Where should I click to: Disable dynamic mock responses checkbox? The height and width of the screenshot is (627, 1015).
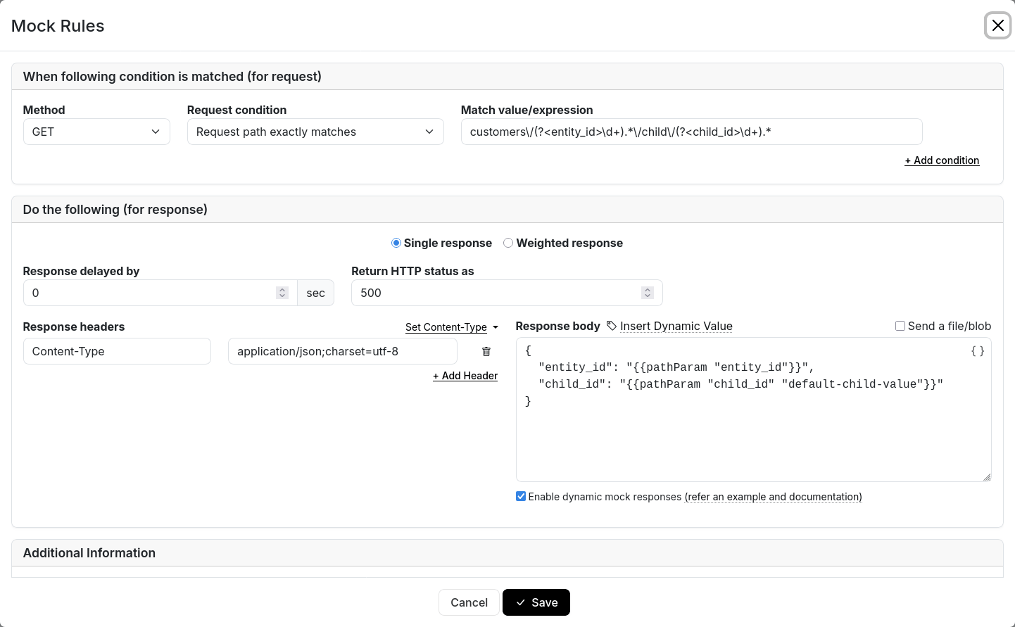[521, 497]
